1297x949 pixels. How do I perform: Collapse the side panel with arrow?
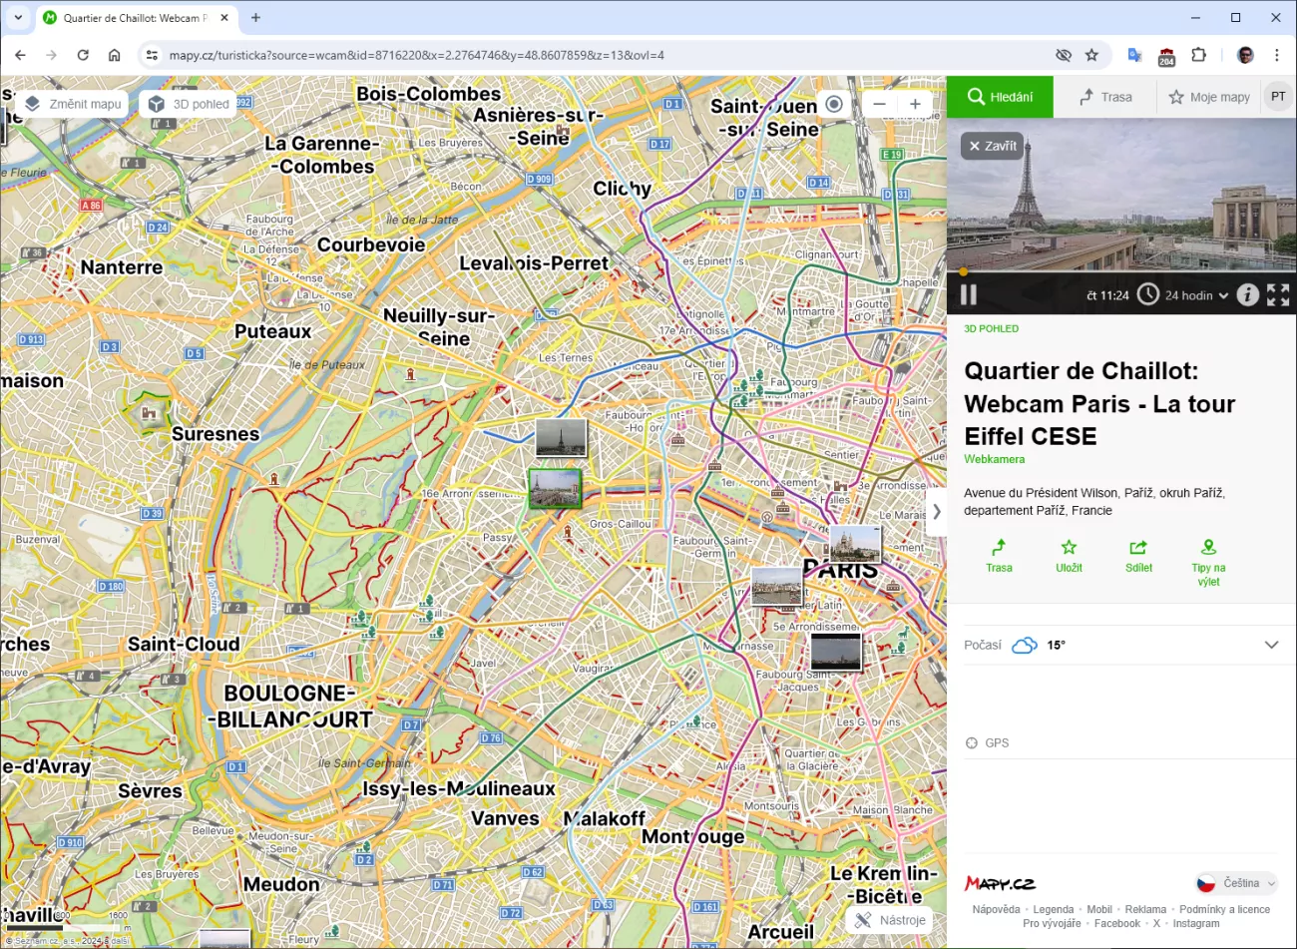[x=936, y=511]
